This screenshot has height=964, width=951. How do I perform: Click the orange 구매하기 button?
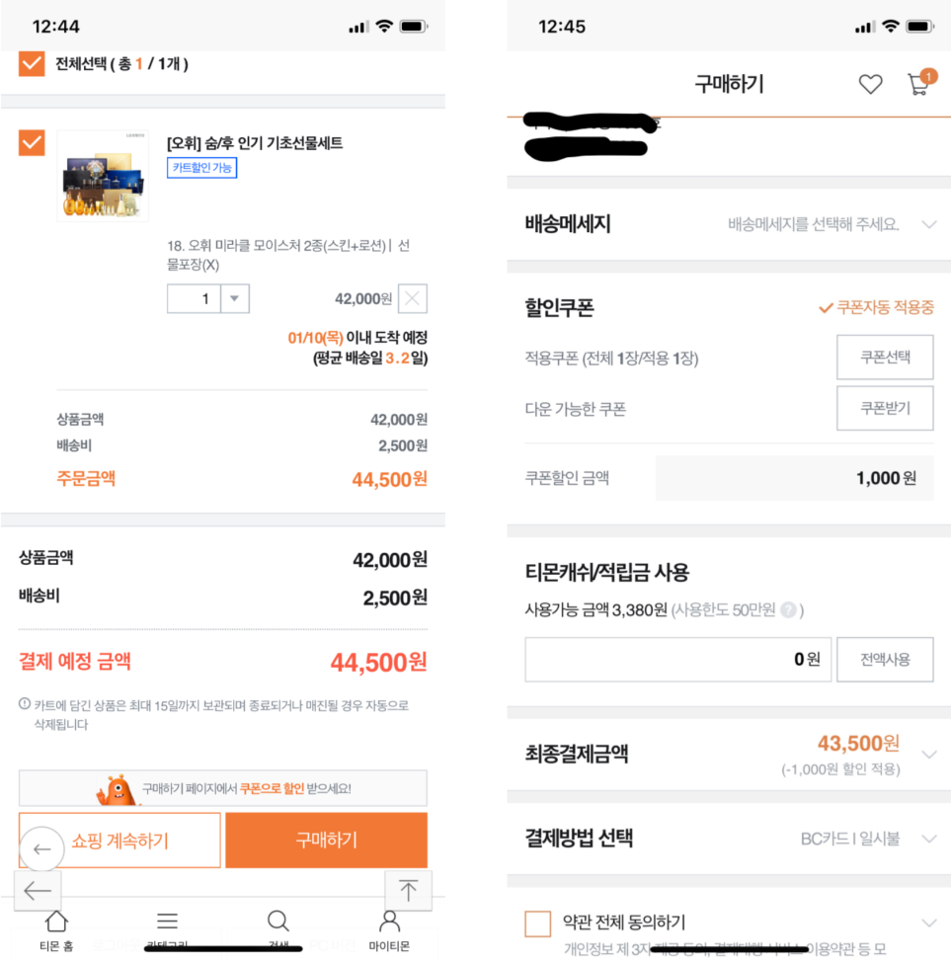coord(327,840)
